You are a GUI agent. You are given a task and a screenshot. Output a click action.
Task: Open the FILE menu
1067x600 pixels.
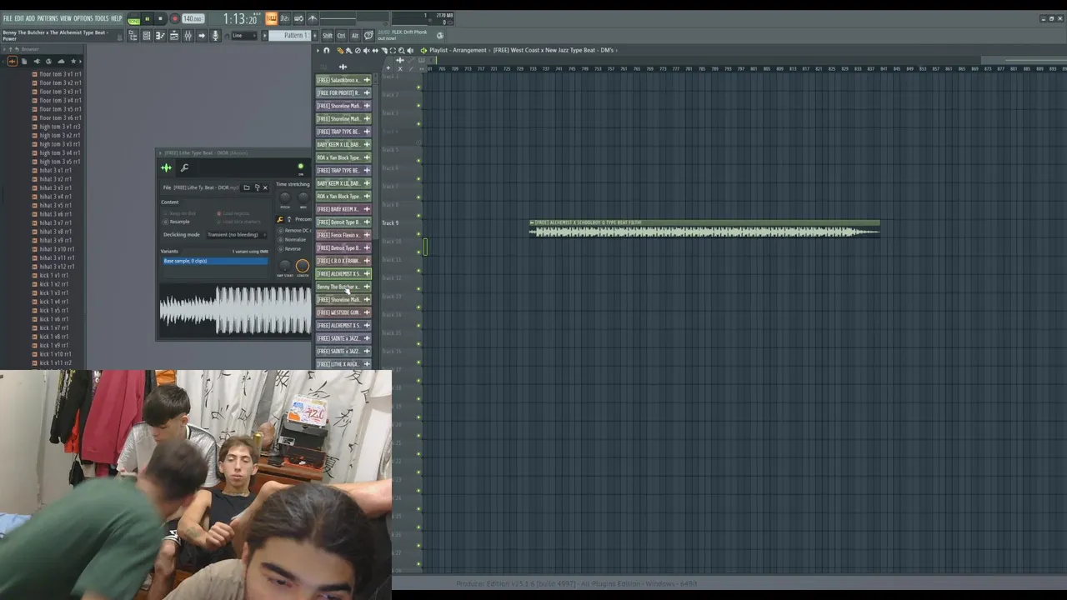[x=8, y=18]
